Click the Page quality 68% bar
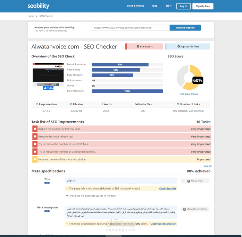This screenshot has width=242, height=237. point(127,70)
